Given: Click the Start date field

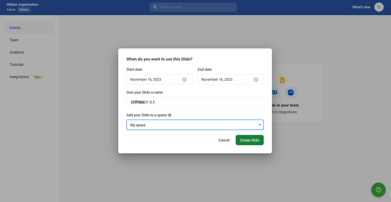Looking at the screenshot, I should tap(159, 79).
